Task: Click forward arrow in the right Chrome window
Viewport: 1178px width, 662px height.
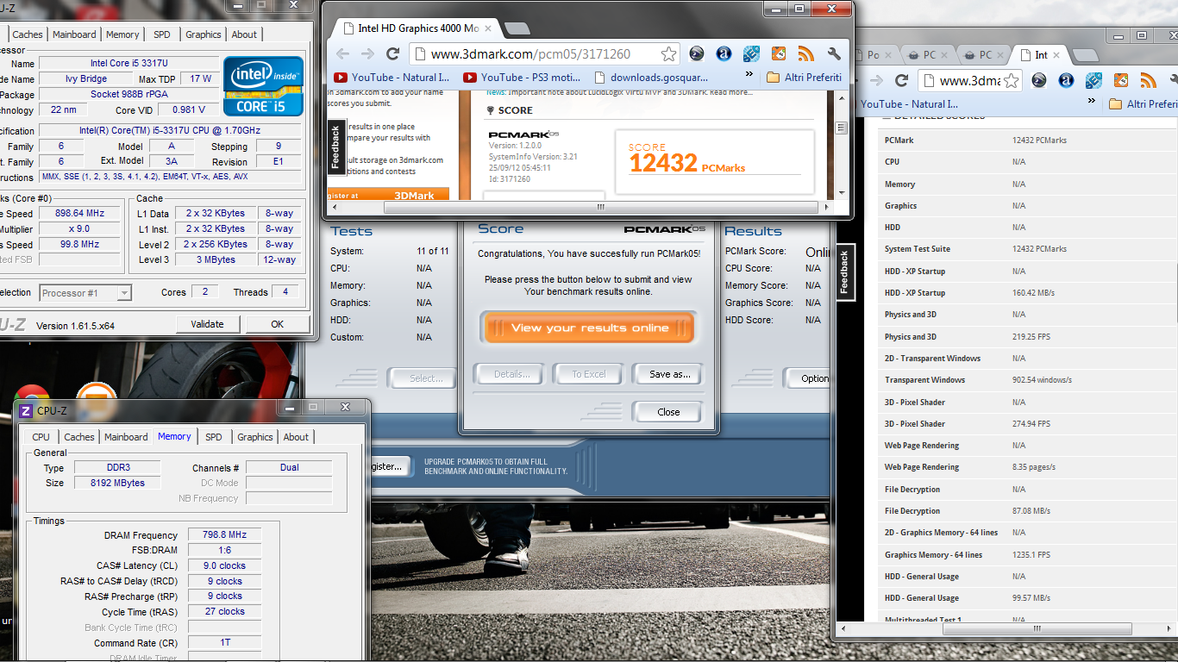Action: [x=876, y=80]
